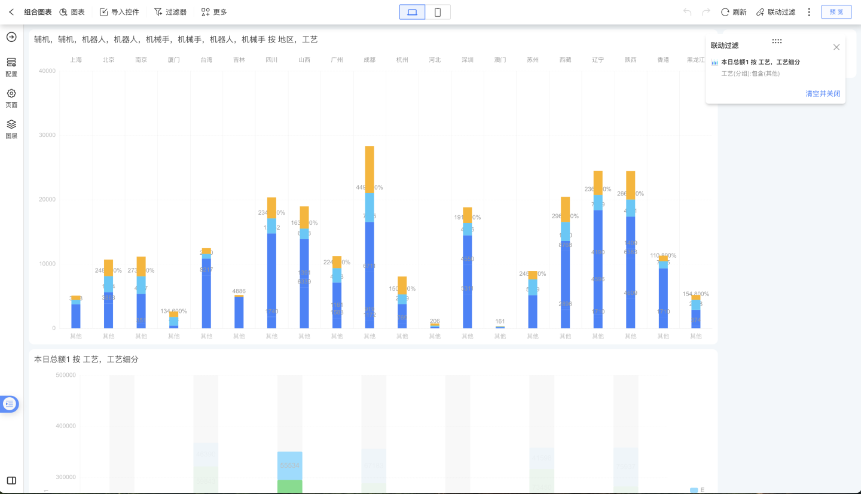
Task: Open the 图表 chart menu
Action: [x=72, y=12]
